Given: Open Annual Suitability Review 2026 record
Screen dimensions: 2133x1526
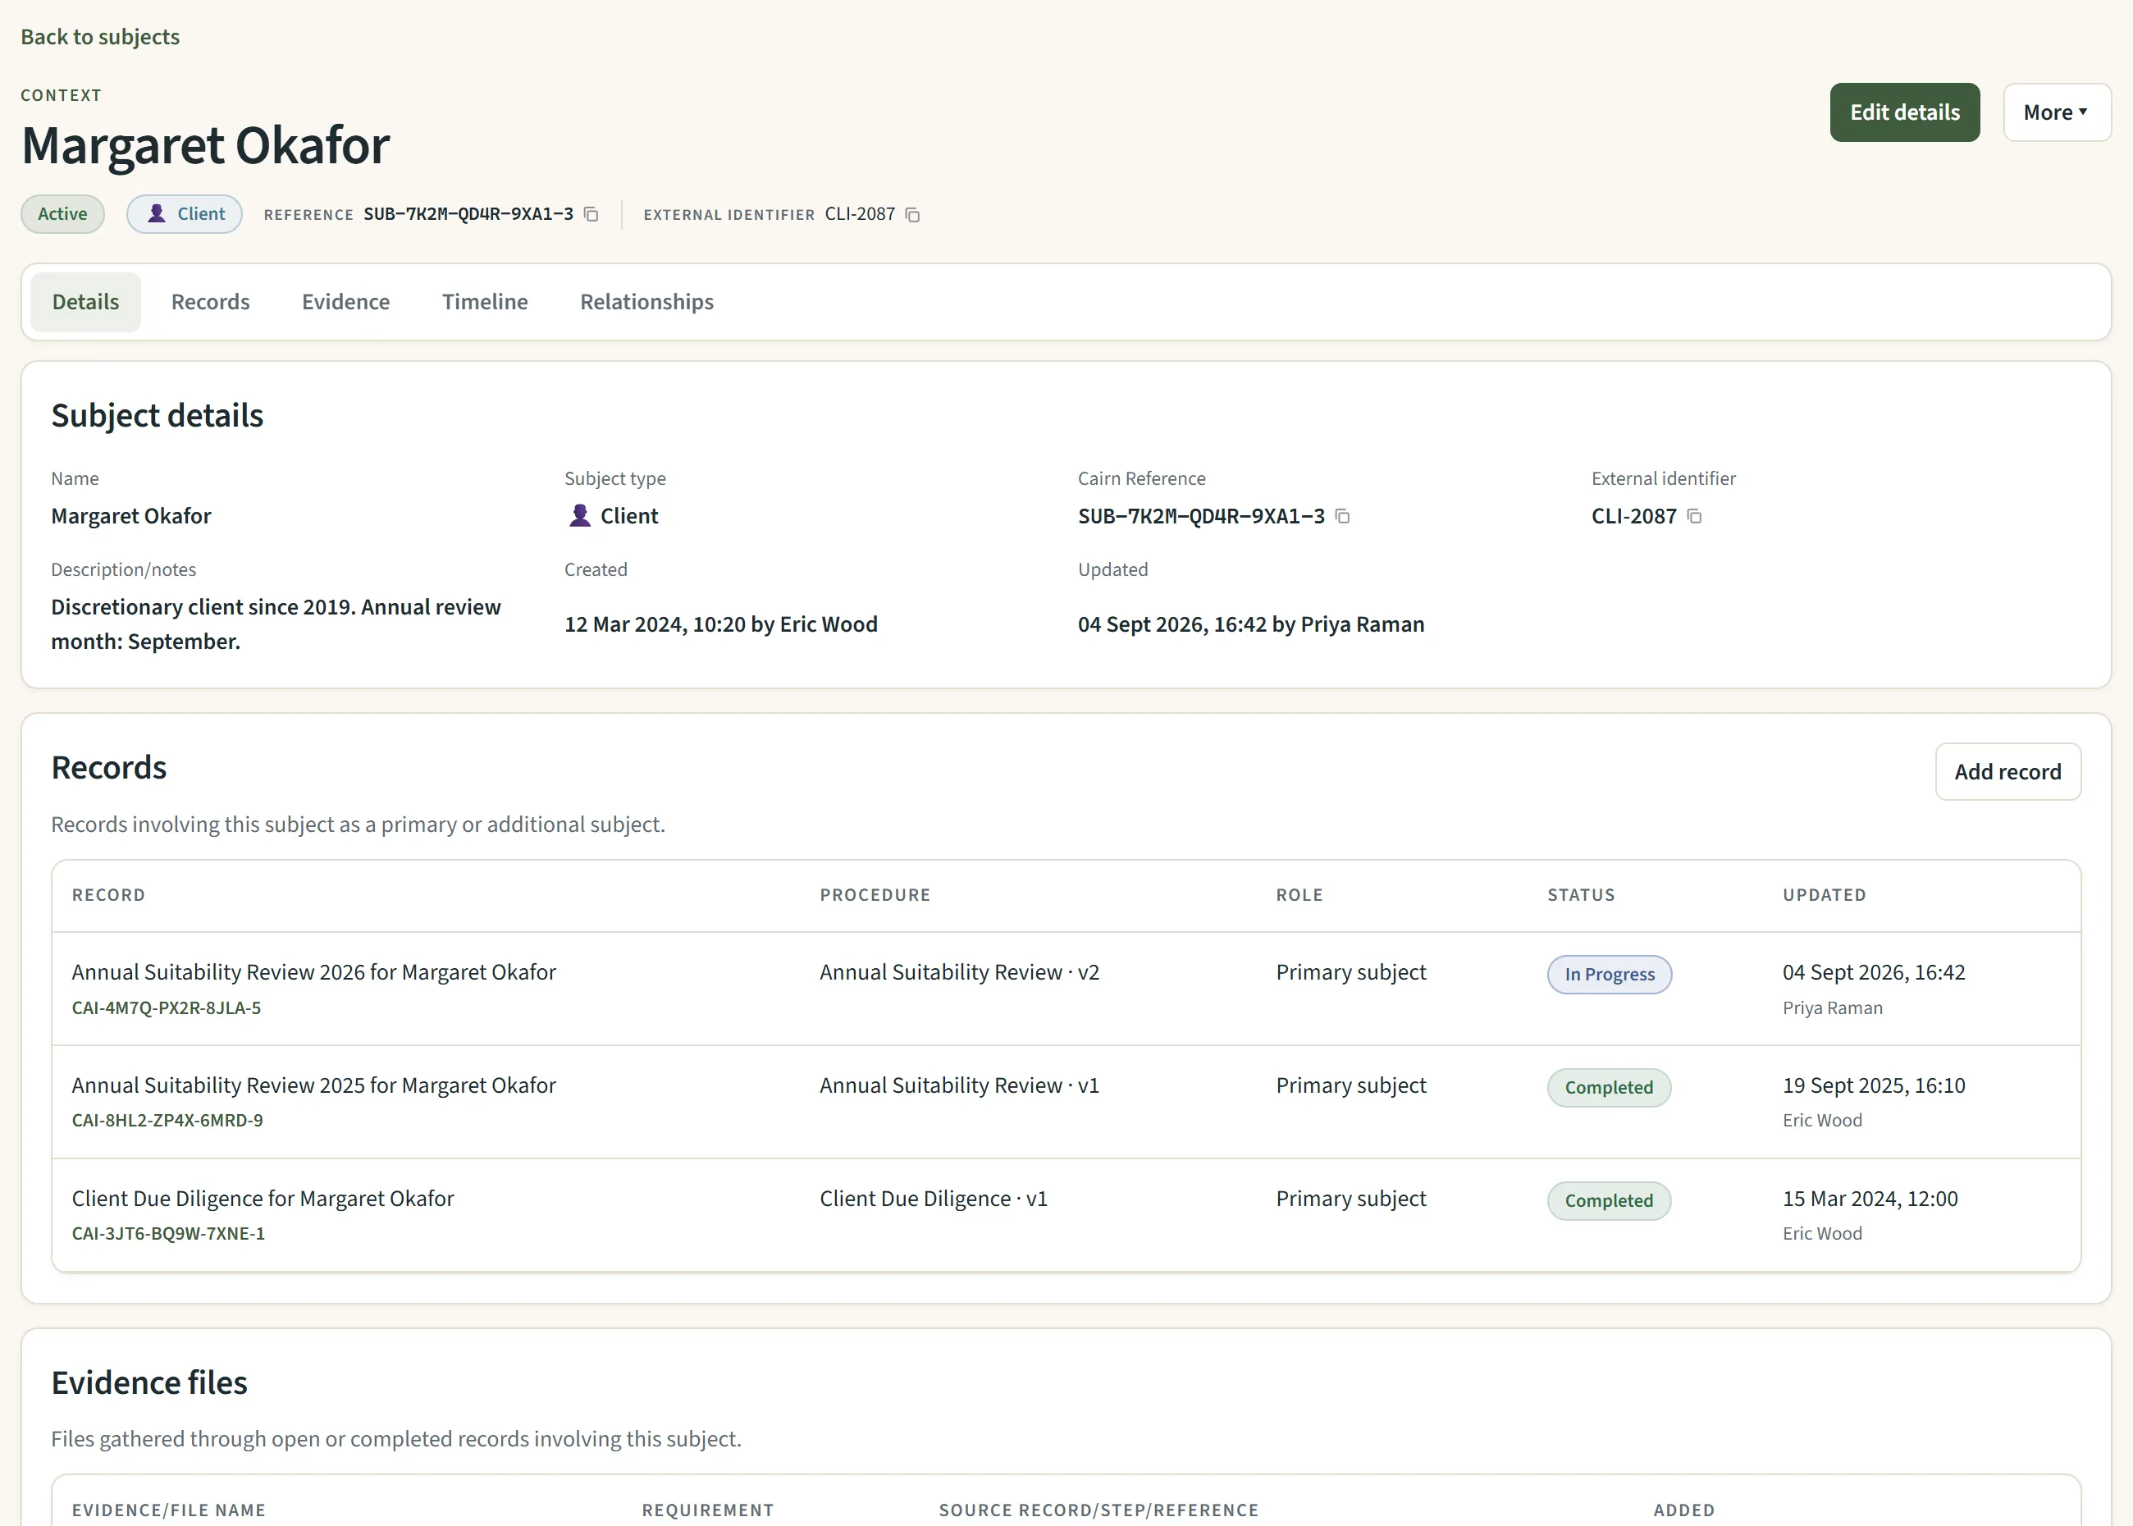Looking at the screenshot, I should click(x=314, y=971).
